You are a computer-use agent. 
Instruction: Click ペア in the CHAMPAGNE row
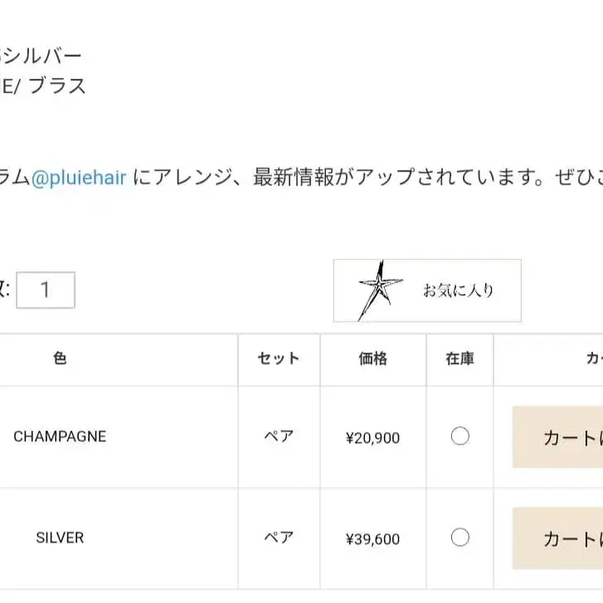click(279, 436)
